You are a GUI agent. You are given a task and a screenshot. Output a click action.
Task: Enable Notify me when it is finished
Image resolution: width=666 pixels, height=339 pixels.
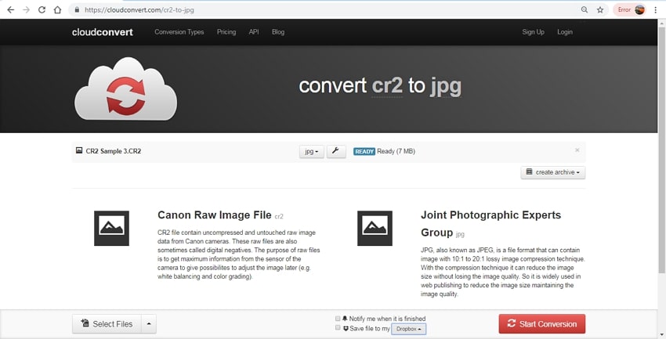point(338,319)
